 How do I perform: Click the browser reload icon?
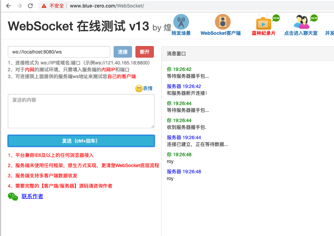coord(31,5)
